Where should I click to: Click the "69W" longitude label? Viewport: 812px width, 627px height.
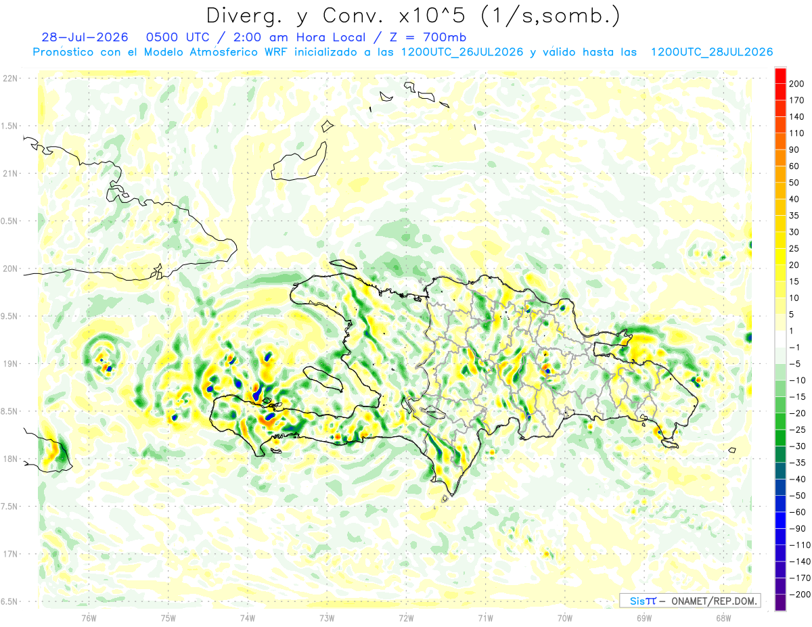point(644,618)
